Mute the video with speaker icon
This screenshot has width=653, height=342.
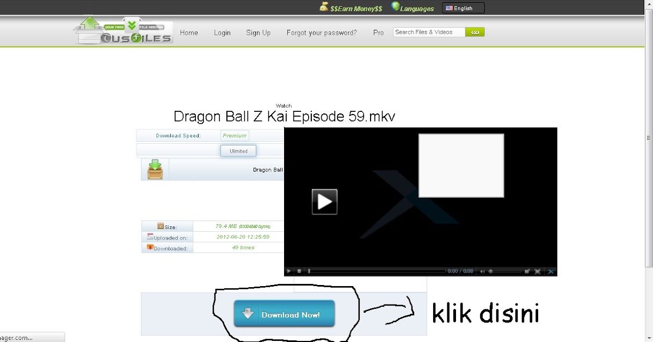pos(483,271)
